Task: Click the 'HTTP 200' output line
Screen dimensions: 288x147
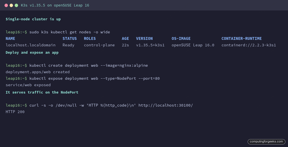Action: pos(15,112)
